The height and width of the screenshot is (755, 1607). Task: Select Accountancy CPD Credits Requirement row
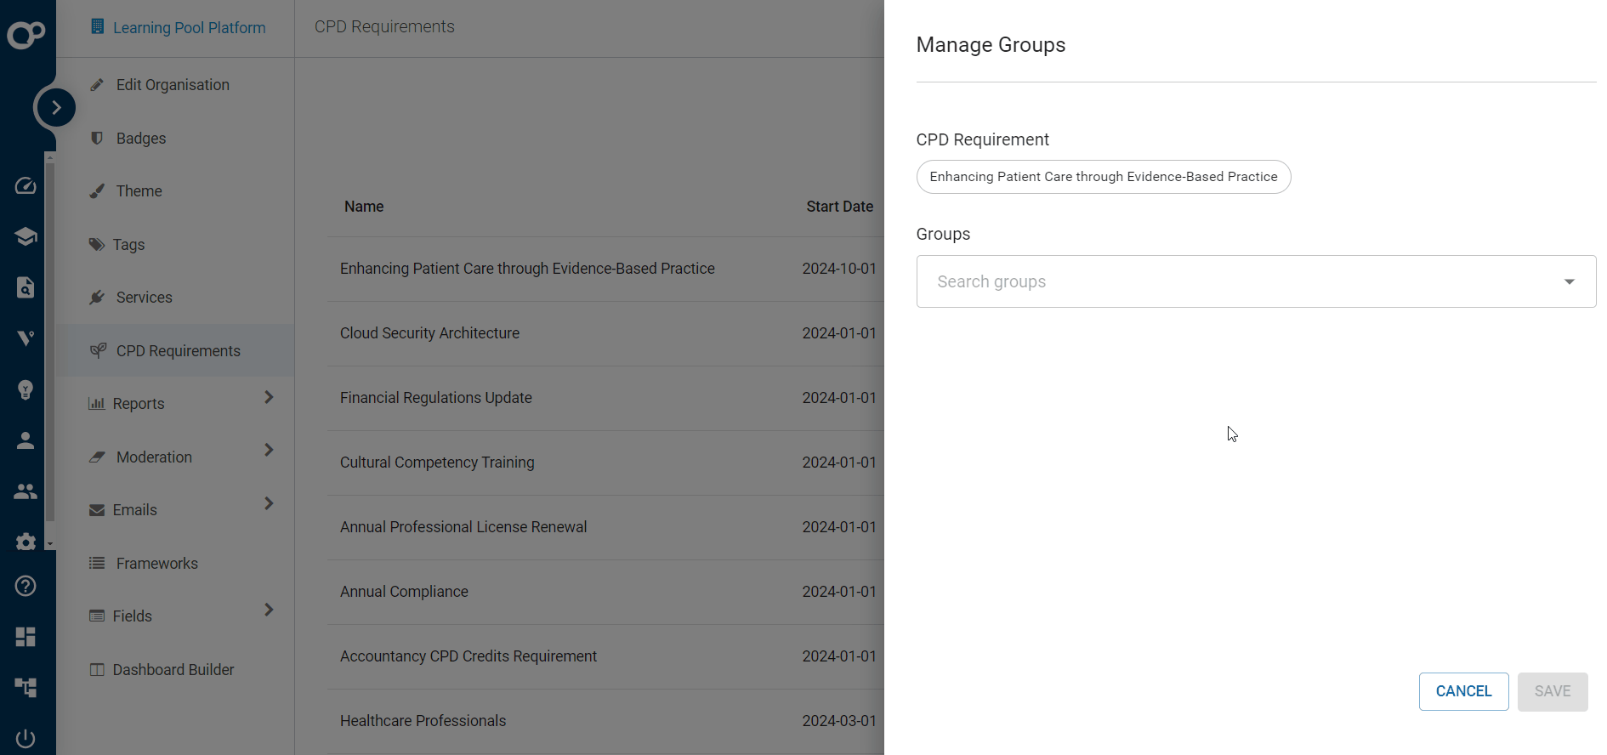click(x=605, y=656)
